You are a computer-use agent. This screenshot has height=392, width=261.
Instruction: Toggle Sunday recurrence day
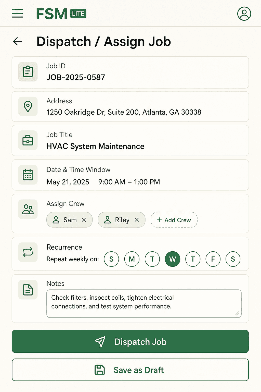pyautogui.click(x=111, y=259)
